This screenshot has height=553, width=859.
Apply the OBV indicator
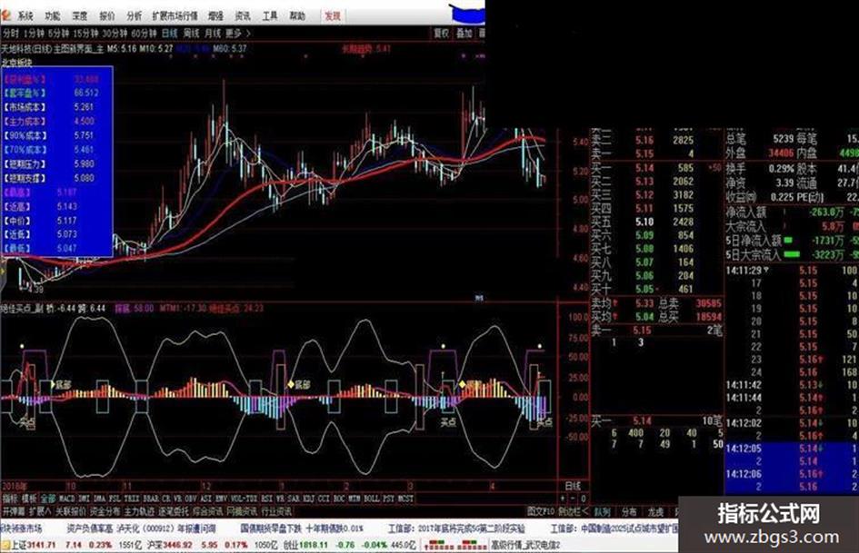tap(193, 499)
